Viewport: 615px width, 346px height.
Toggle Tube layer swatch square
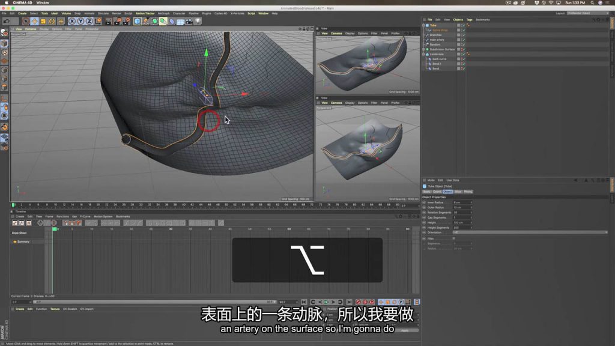(x=458, y=25)
